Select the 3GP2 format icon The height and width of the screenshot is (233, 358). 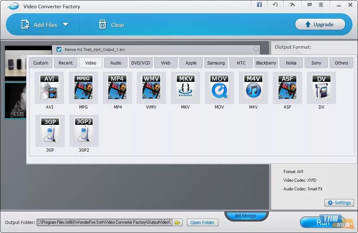pos(84,131)
